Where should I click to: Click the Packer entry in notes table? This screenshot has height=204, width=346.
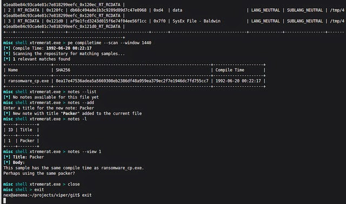pyautogui.click(x=27, y=141)
